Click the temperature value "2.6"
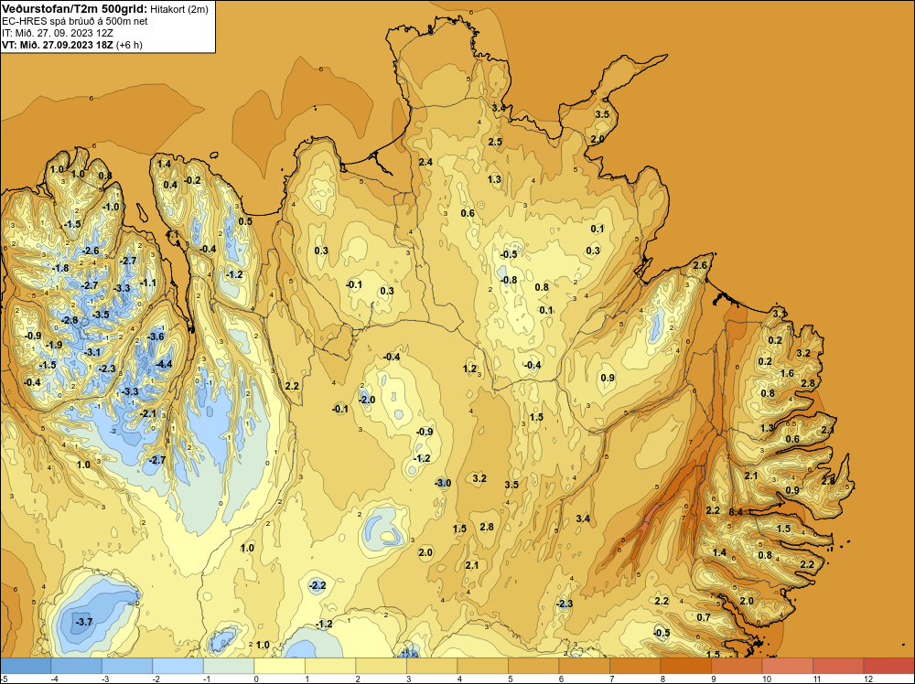The width and height of the screenshot is (915, 684). click(x=700, y=265)
